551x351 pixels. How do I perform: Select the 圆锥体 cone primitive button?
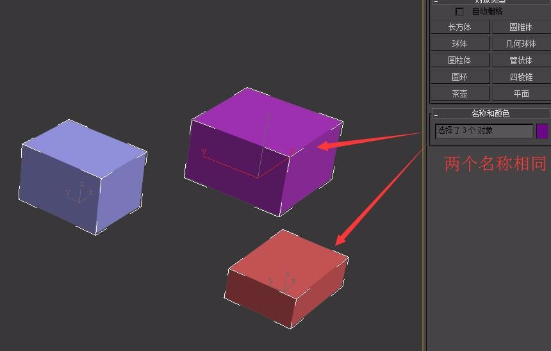[520, 27]
